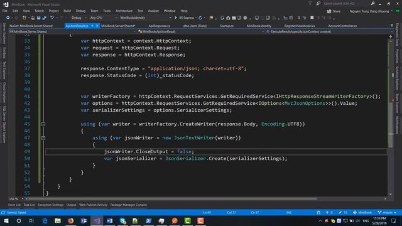Open the Architecture menu
This screenshot has width=402, height=226.
124,11
